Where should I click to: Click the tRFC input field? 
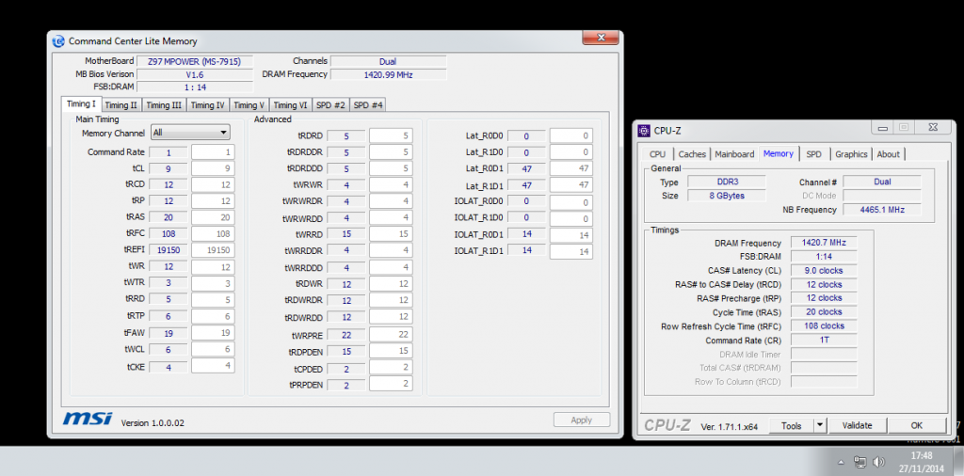212,234
